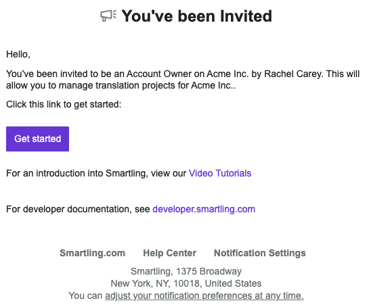This screenshot has width=369, height=307.
Task: Click adjust your notification preferences link
Action: 204,296
